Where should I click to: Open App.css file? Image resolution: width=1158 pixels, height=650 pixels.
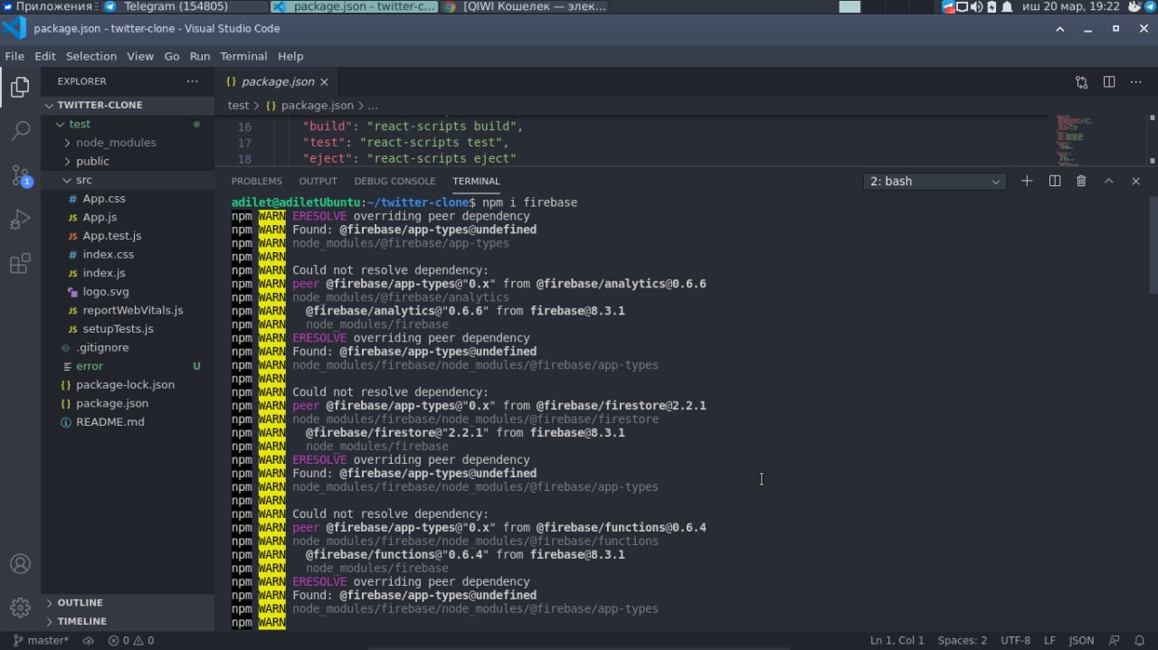tap(104, 199)
